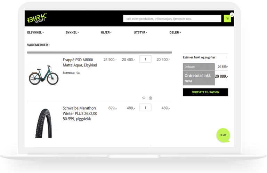Expand the SYKKEL menu

pos(72,32)
